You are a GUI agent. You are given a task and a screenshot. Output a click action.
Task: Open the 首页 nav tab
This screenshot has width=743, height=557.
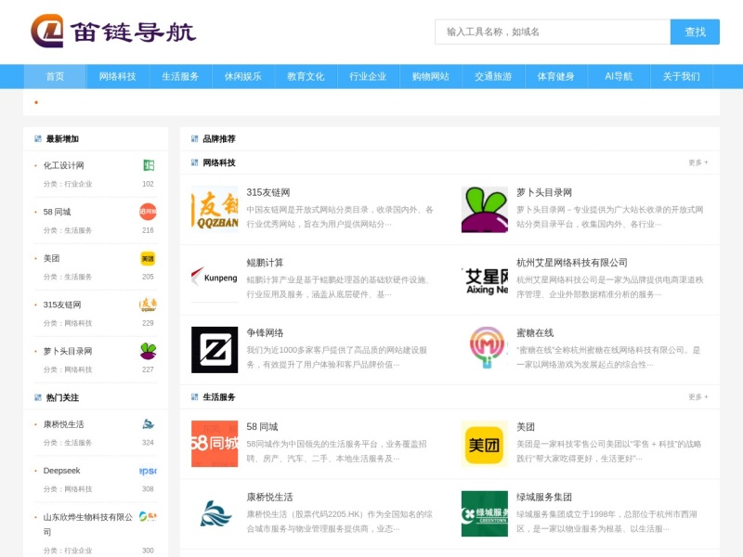55,76
